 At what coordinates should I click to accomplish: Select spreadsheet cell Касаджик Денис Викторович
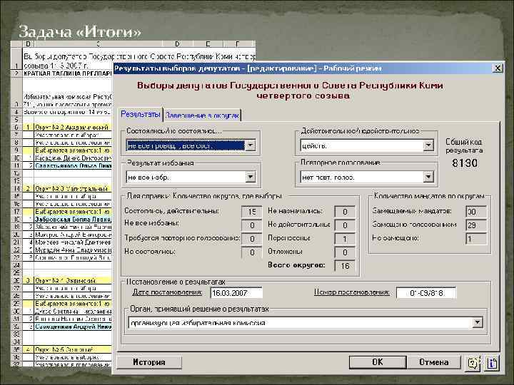tap(73, 158)
